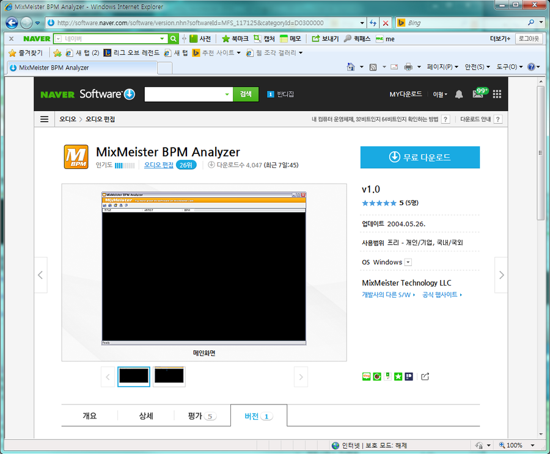Image resolution: width=550 pixels, height=454 pixels.
Task: Expand the 페이지(P) command bar menu
Action: [443, 67]
